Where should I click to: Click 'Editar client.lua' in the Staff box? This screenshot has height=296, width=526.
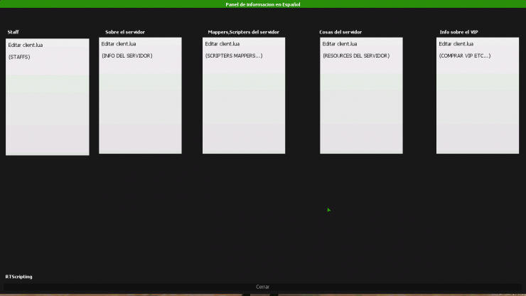click(x=25, y=45)
